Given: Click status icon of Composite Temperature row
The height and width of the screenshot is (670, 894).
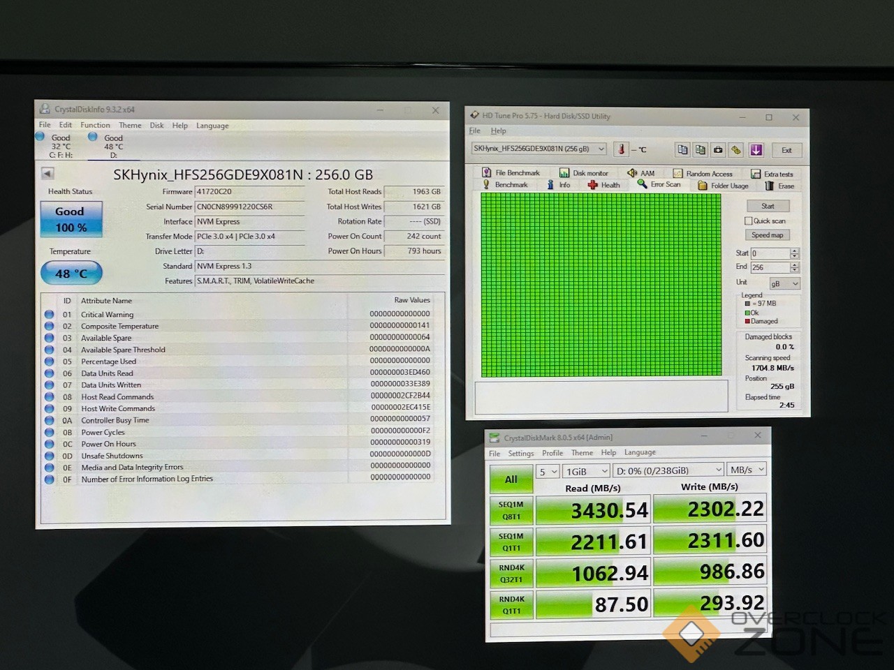Looking at the screenshot, I should click(49, 326).
